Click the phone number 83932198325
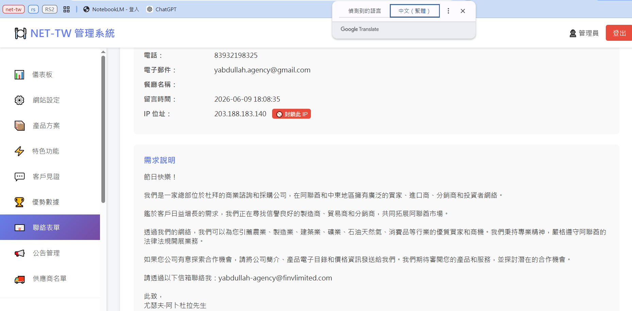The height and width of the screenshot is (311, 632). point(236,55)
